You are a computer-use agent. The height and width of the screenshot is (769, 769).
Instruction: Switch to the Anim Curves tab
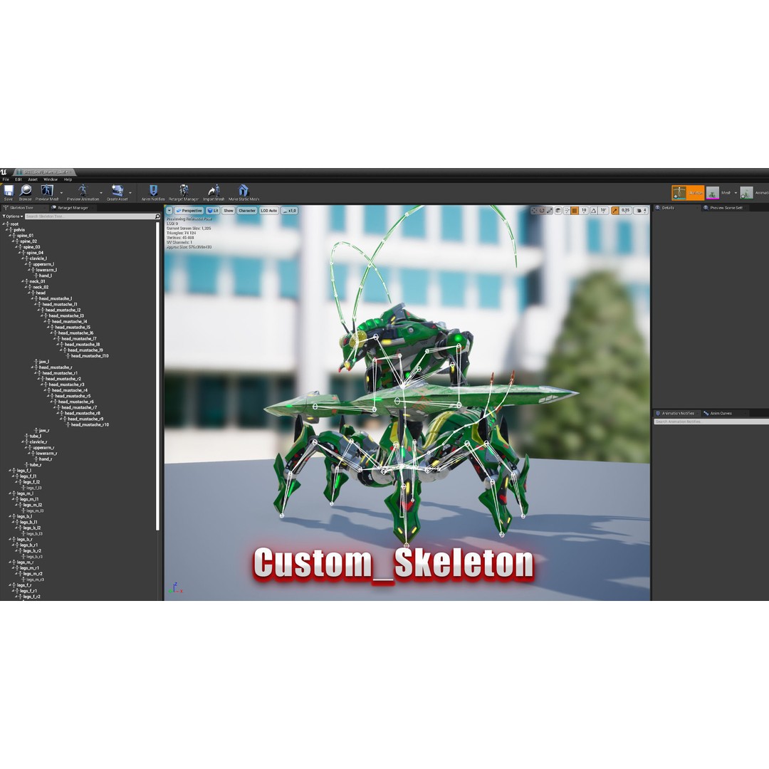(721, 414)
